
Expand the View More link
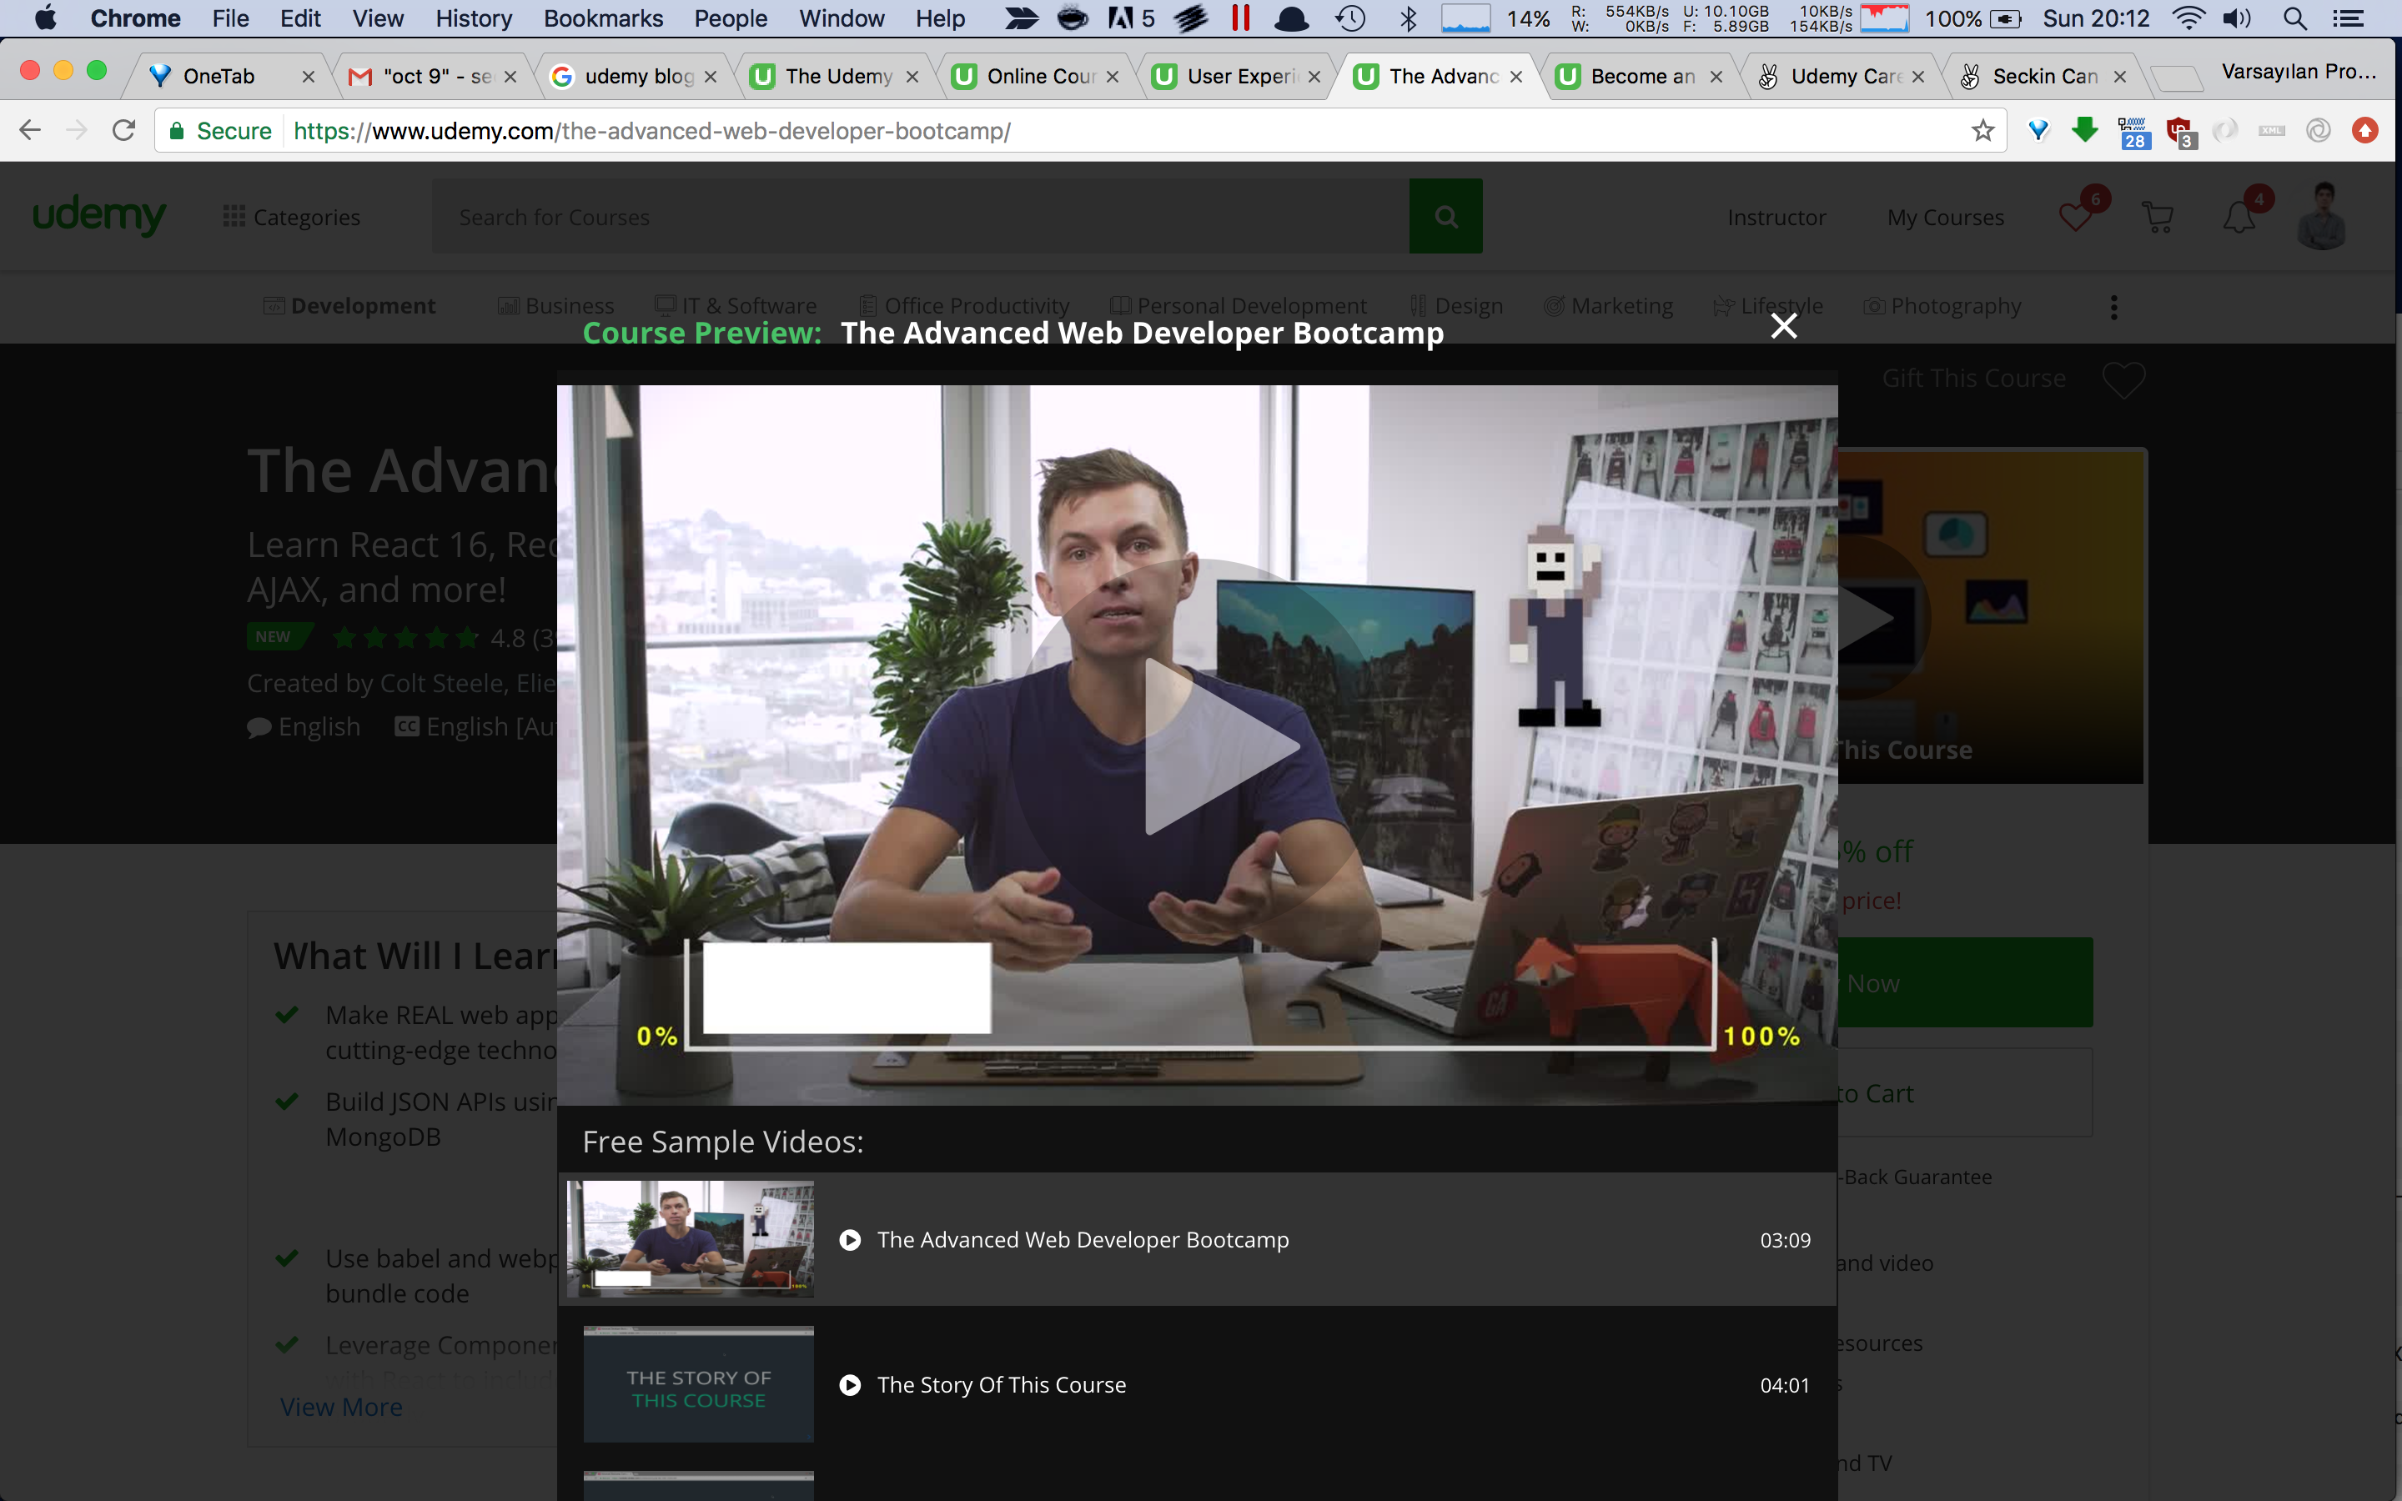340,1407
